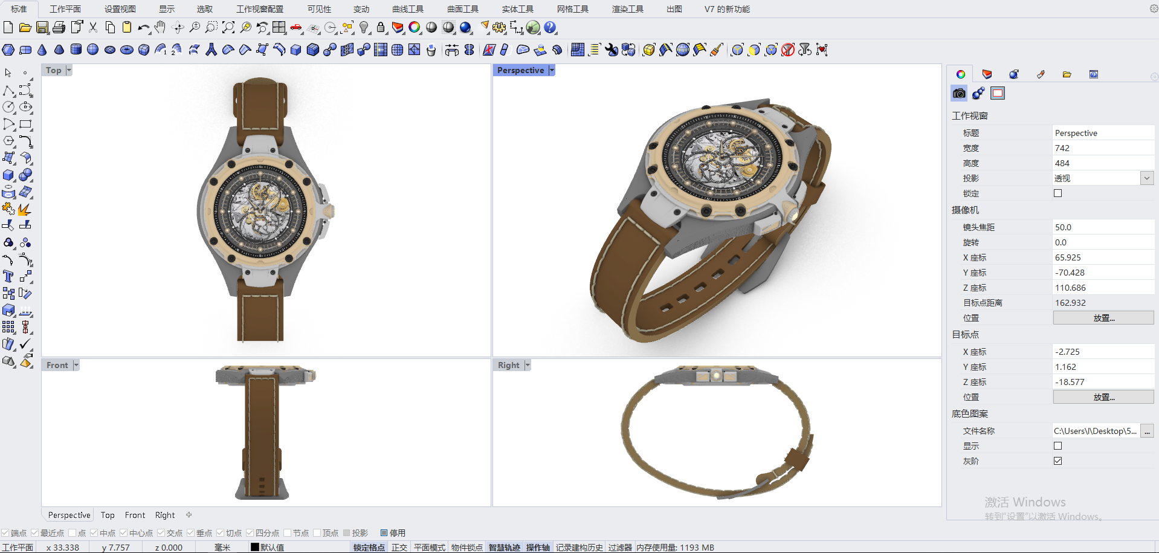Click the camera 位置 放置... button
The width and height of the screenshot is (1159, 553).
1103,318
